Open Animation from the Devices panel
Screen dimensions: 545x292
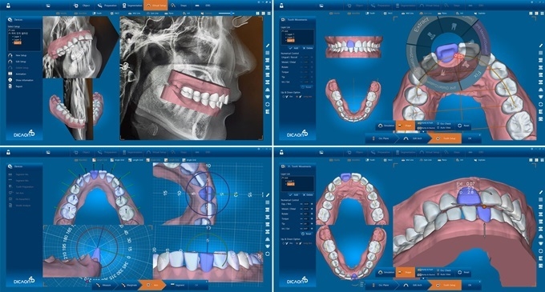point(21,74)
